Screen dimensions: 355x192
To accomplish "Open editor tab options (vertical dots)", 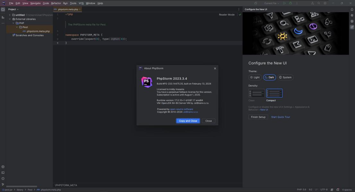I will tap(238, 9).
